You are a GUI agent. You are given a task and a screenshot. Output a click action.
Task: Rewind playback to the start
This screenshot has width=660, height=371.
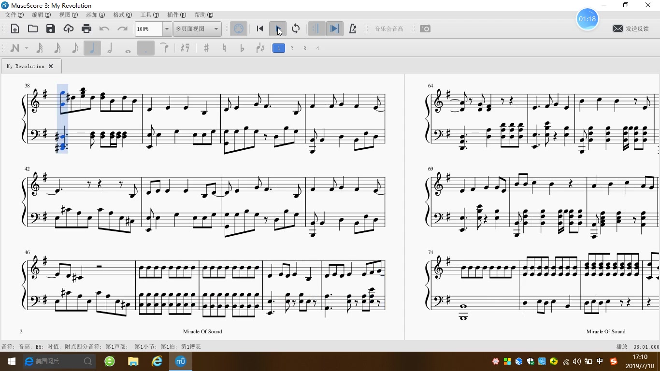click(x=260, y=29)
